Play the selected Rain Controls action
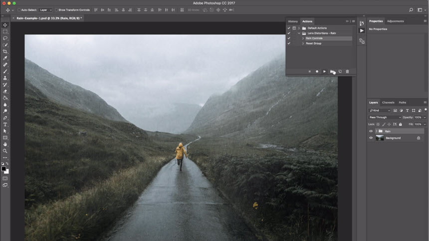The height and width of the screenshot is (241, 429). pos(324,71)
